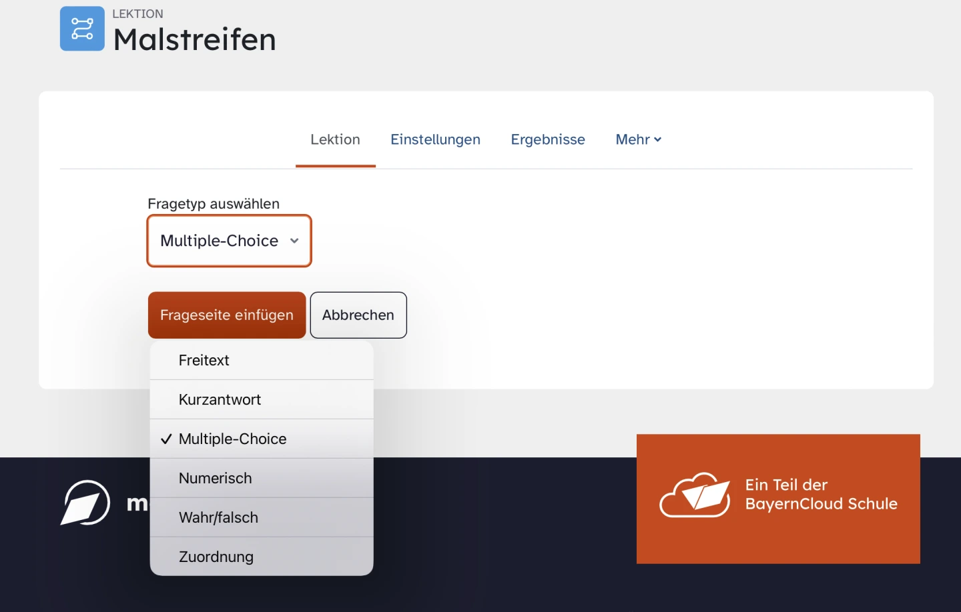Expand the Mehr menu

(x=638, y=139)
